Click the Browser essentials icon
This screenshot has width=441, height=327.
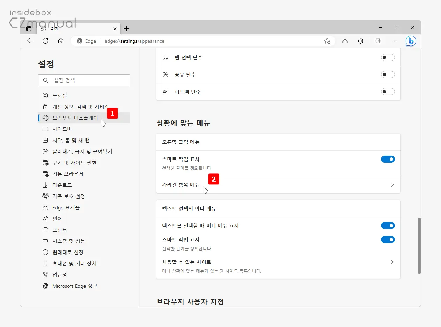(378, 41)
